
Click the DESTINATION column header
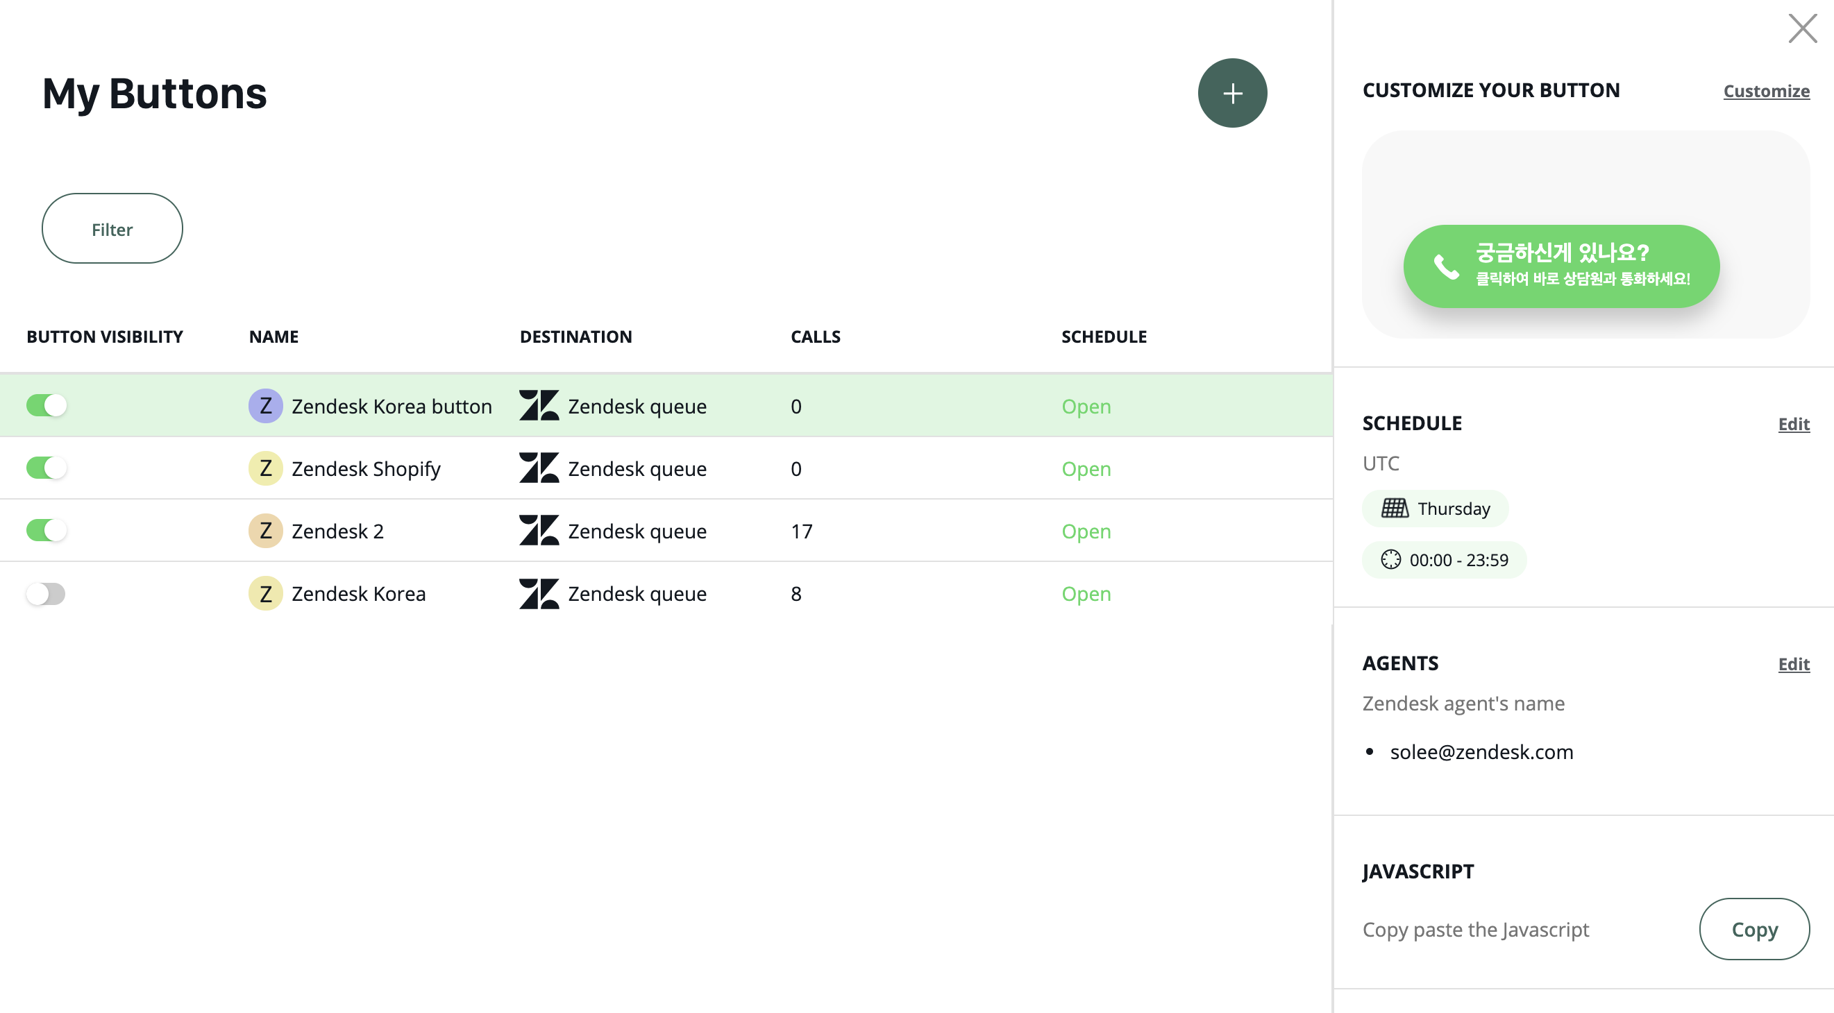pyautogui.click(x=575, y=337)
